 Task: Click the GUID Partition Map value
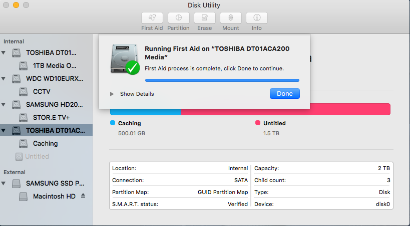click(x=223, y=192)
